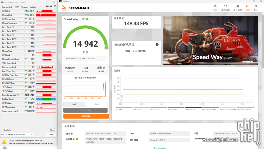Open the stress test (压力测试) icon
Image resolution: width=264 pixels, height=149 pixels.
[237, 6]
